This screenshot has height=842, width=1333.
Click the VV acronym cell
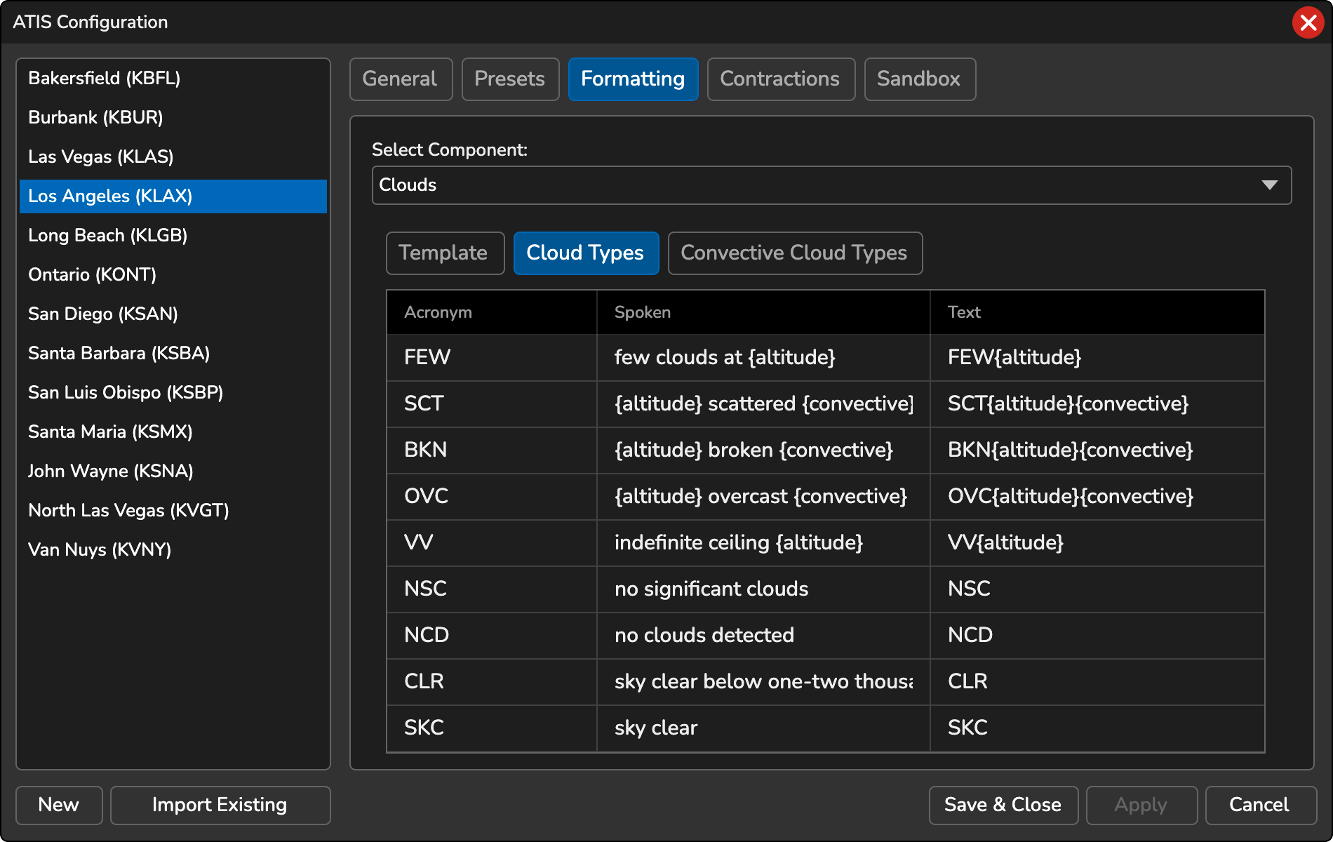tap(492, 543)
